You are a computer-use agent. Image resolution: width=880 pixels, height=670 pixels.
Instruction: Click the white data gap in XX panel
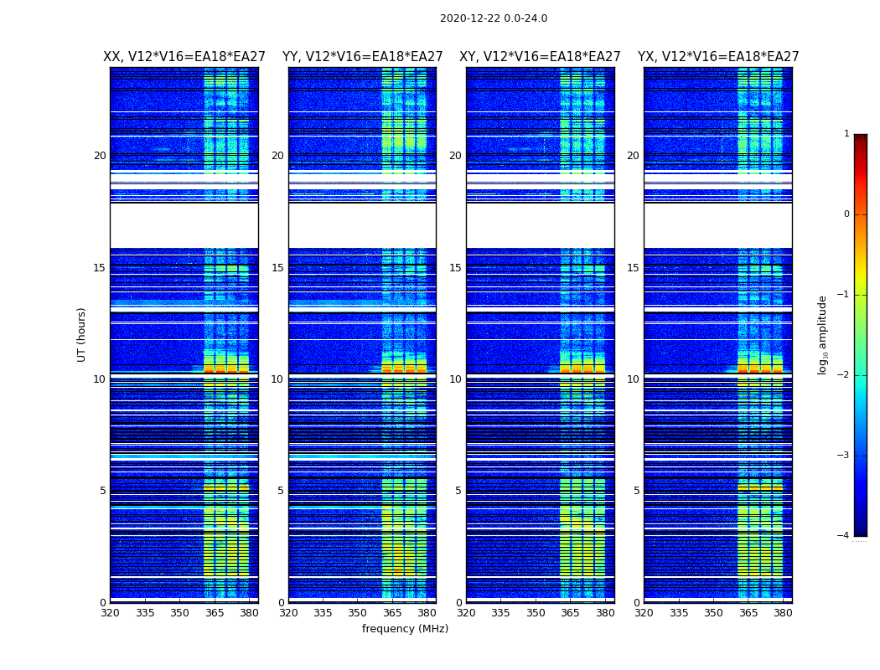[184, 225]
